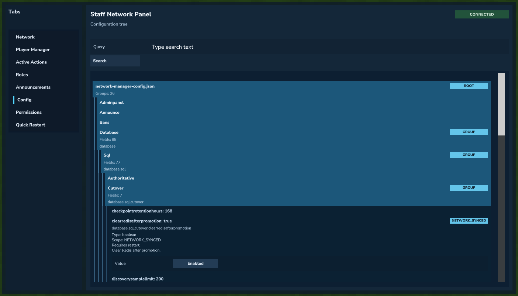Click the Search button
Viewport: 518px width, 296px height.
115,61
